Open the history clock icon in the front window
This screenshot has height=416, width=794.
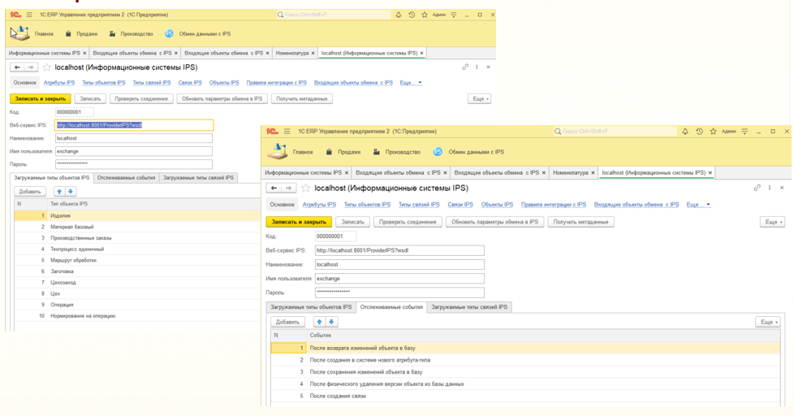[x=699, y=132]
